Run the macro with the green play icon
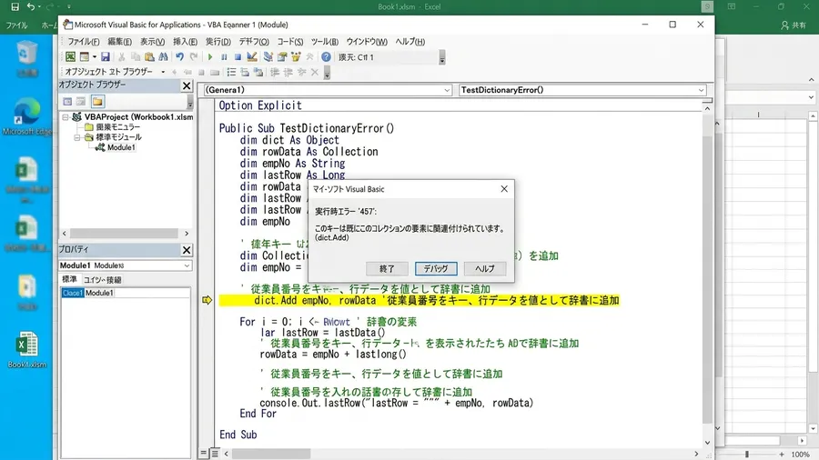This screenshot has width=819, height=460. point(210,57)
